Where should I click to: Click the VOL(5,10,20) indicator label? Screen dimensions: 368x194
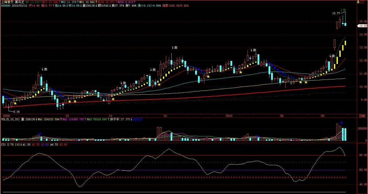click(x=10, y=119)
